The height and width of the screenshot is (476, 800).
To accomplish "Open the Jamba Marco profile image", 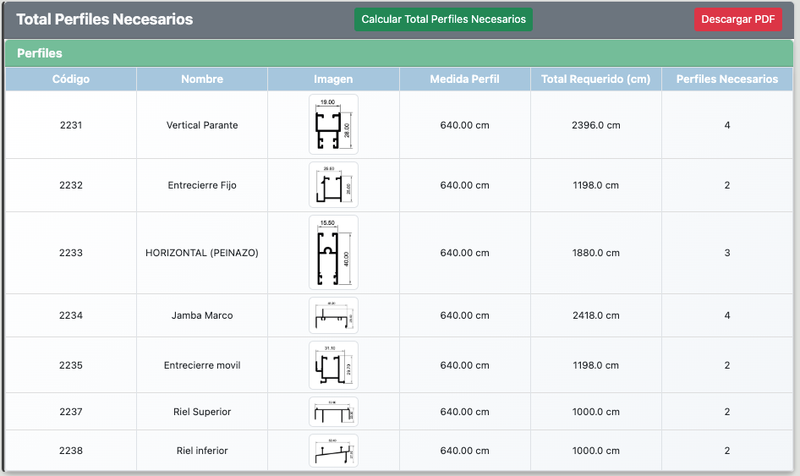I will 333,315.
